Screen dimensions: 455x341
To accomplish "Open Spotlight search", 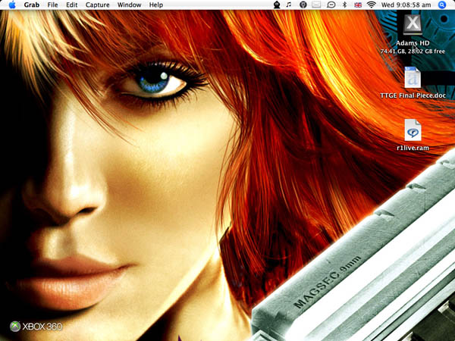I will click(442, 5).
